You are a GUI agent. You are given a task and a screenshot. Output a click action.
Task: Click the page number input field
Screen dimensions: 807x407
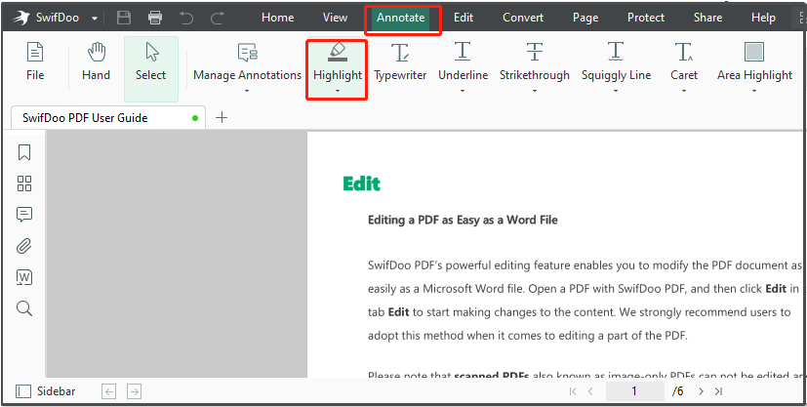[x=634, y=391]
